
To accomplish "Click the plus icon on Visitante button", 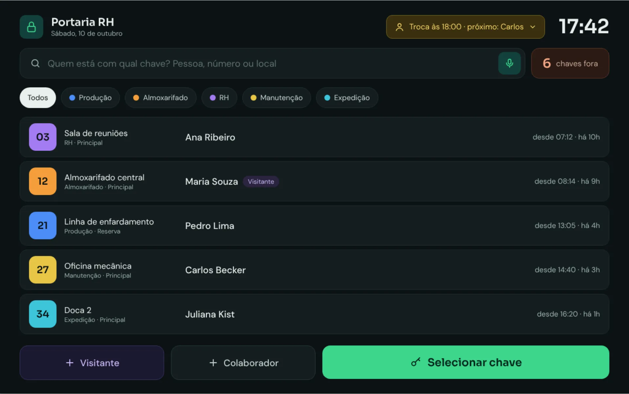I will 70,363.
